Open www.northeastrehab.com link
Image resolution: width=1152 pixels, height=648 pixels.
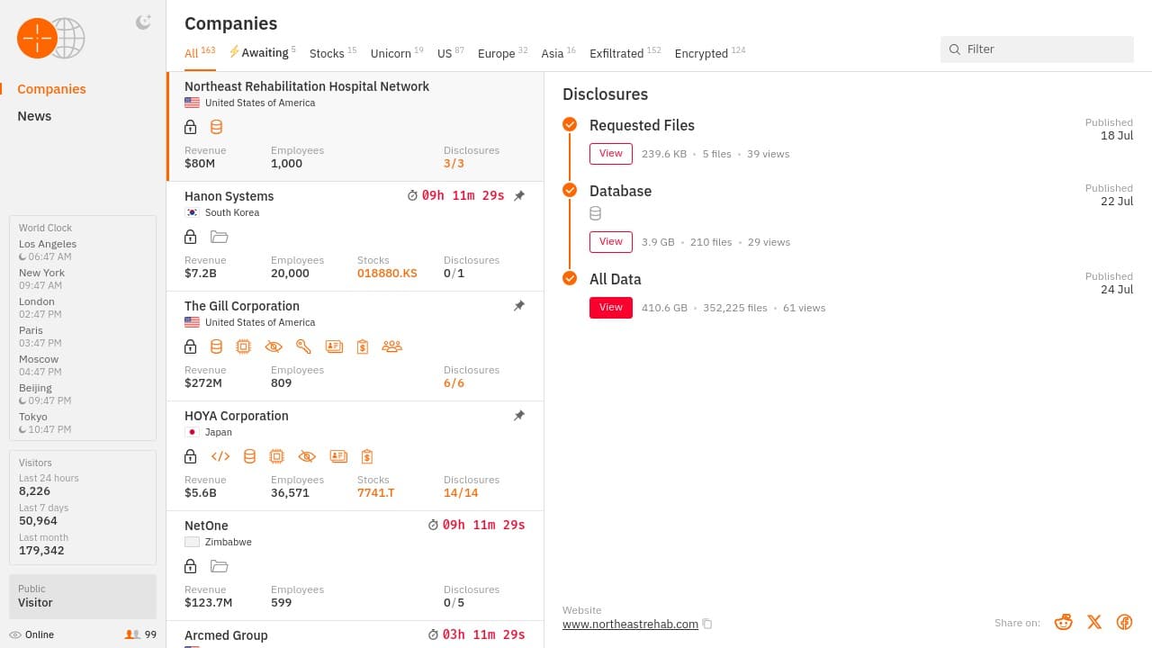click(630, 624)
